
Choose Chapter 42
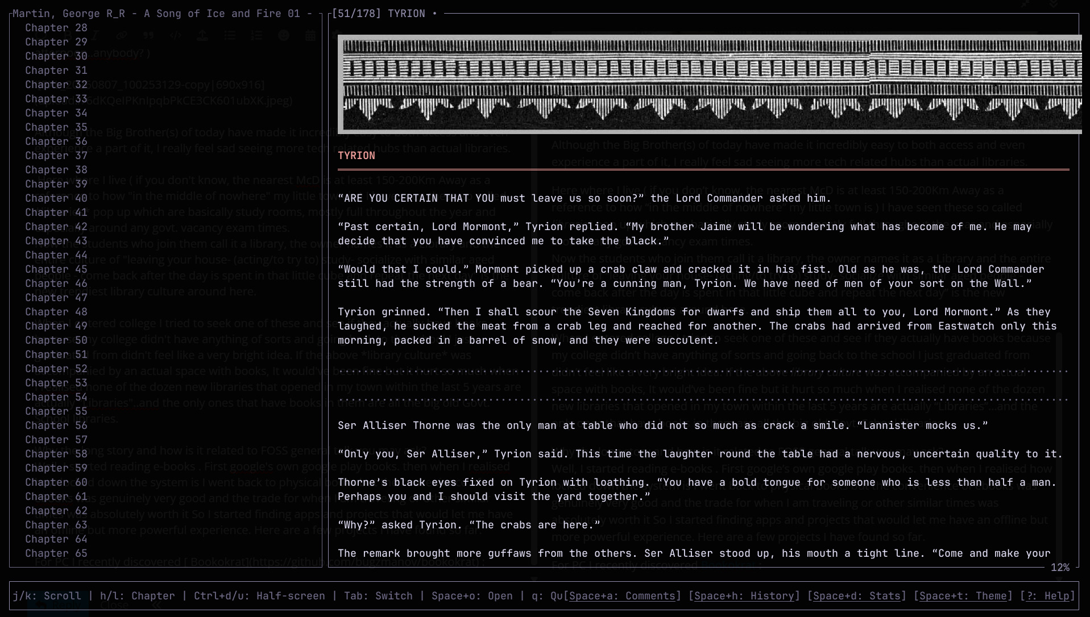coord(56,227)
